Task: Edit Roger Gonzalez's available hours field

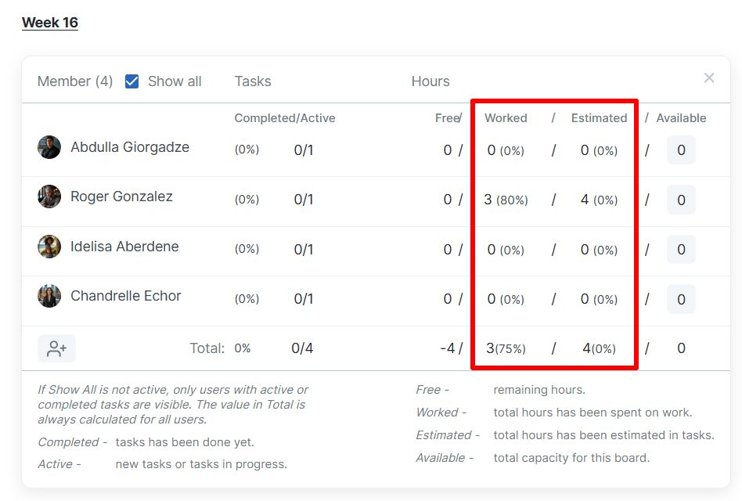Action: point(681,200)
